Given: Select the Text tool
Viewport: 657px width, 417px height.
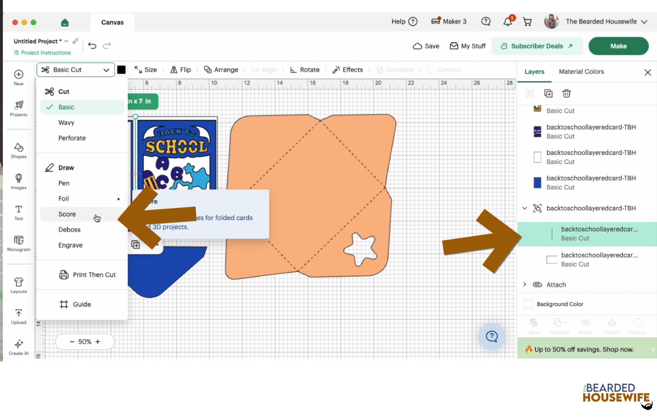Looking at the screenshot, I should (18, 212).
